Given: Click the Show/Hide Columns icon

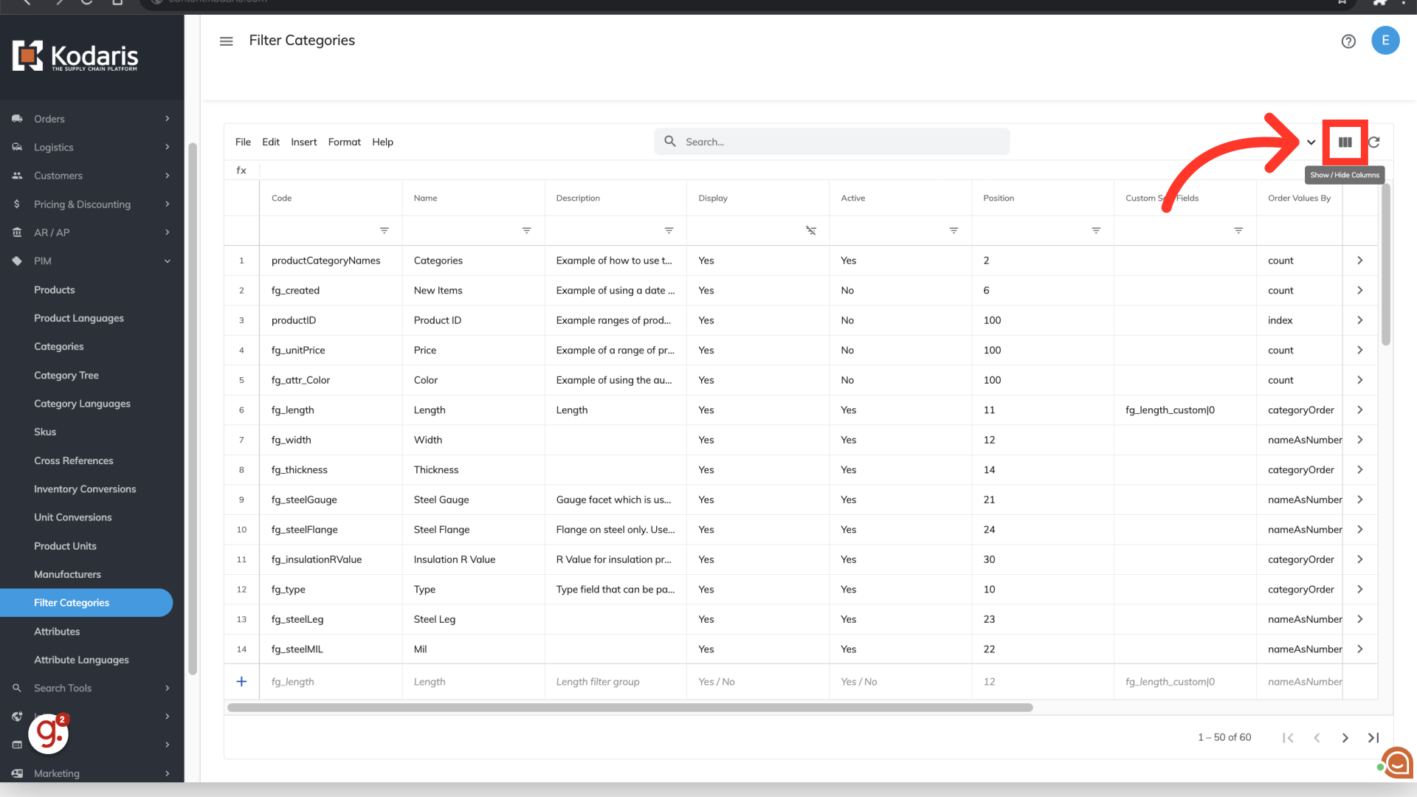Looking at the screenshot, I should pyautogui.click(x=1345, y=142).
